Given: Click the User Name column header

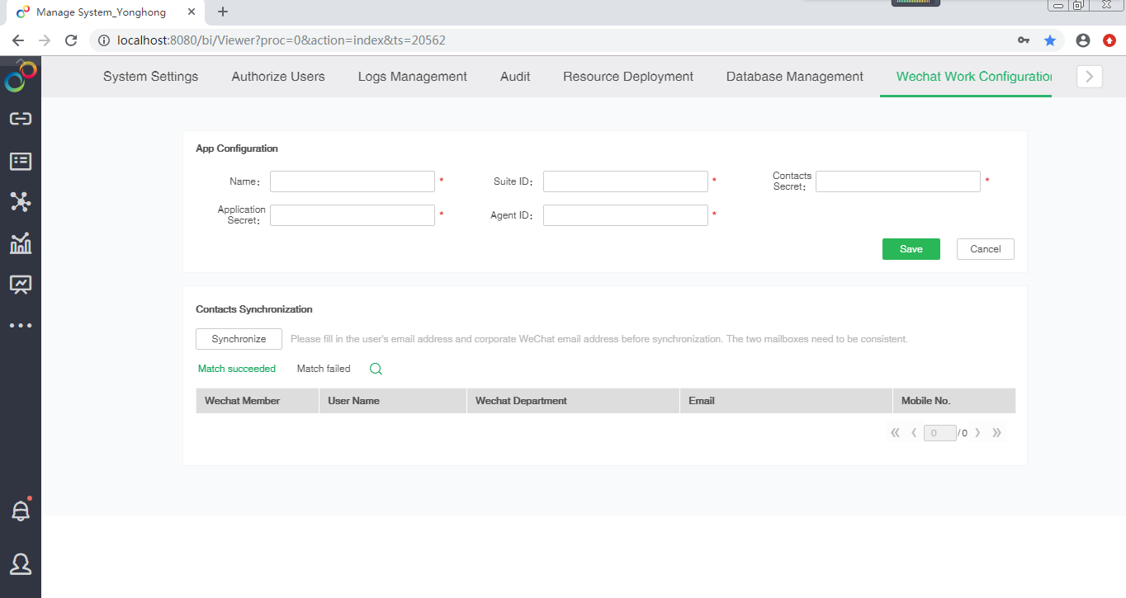Looking at the screenshot, I should (x=393, y=401).
